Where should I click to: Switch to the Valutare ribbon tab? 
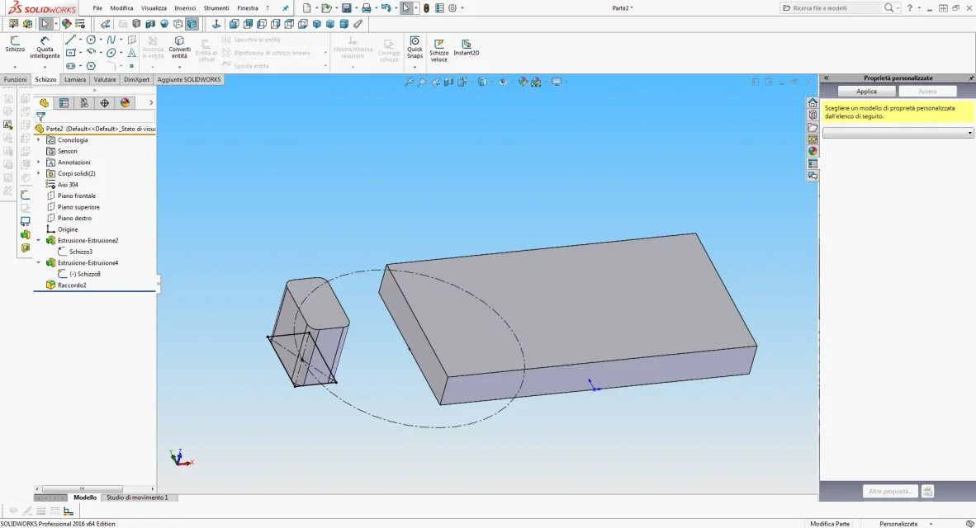pos(105,79)
